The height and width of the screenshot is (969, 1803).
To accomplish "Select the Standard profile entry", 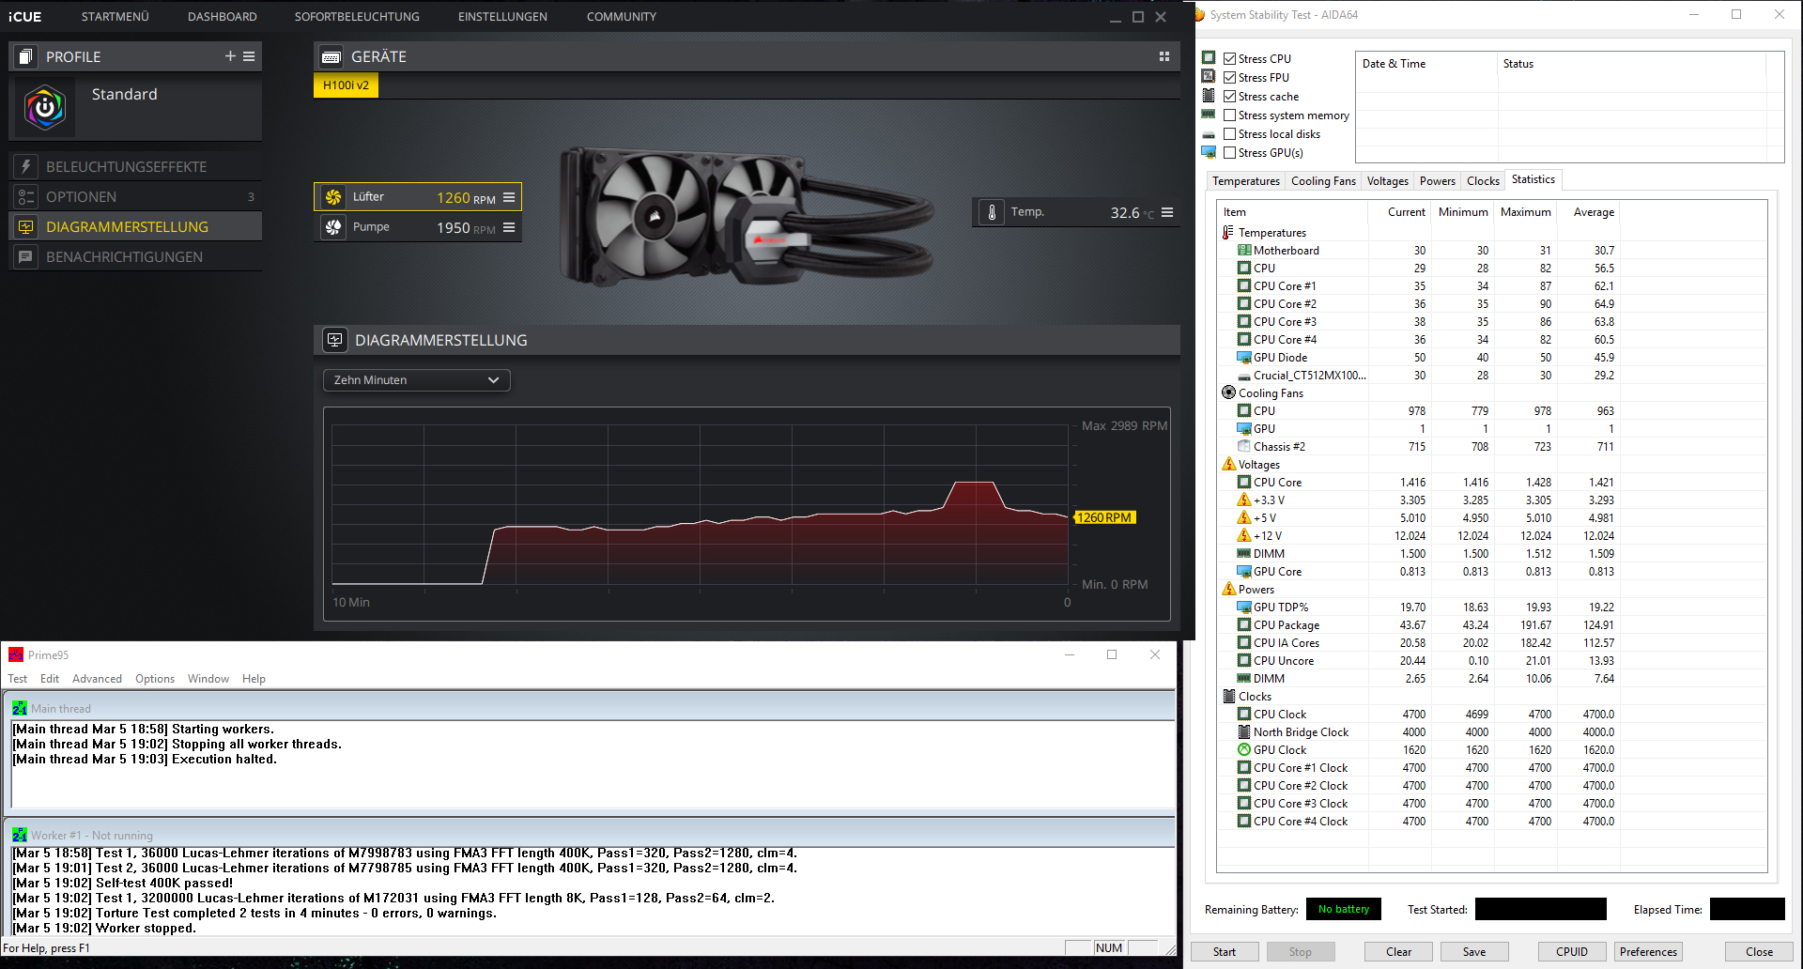I will pyautogui.click(x=135, y=108).
